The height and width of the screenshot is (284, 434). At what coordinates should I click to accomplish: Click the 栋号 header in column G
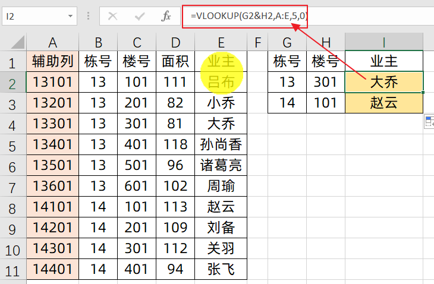coord(287,61)
